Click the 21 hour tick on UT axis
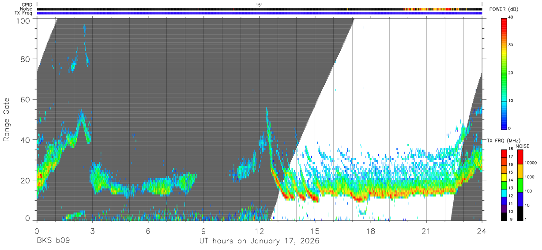This screenshot has height=250, width=542. coord(426,230)
